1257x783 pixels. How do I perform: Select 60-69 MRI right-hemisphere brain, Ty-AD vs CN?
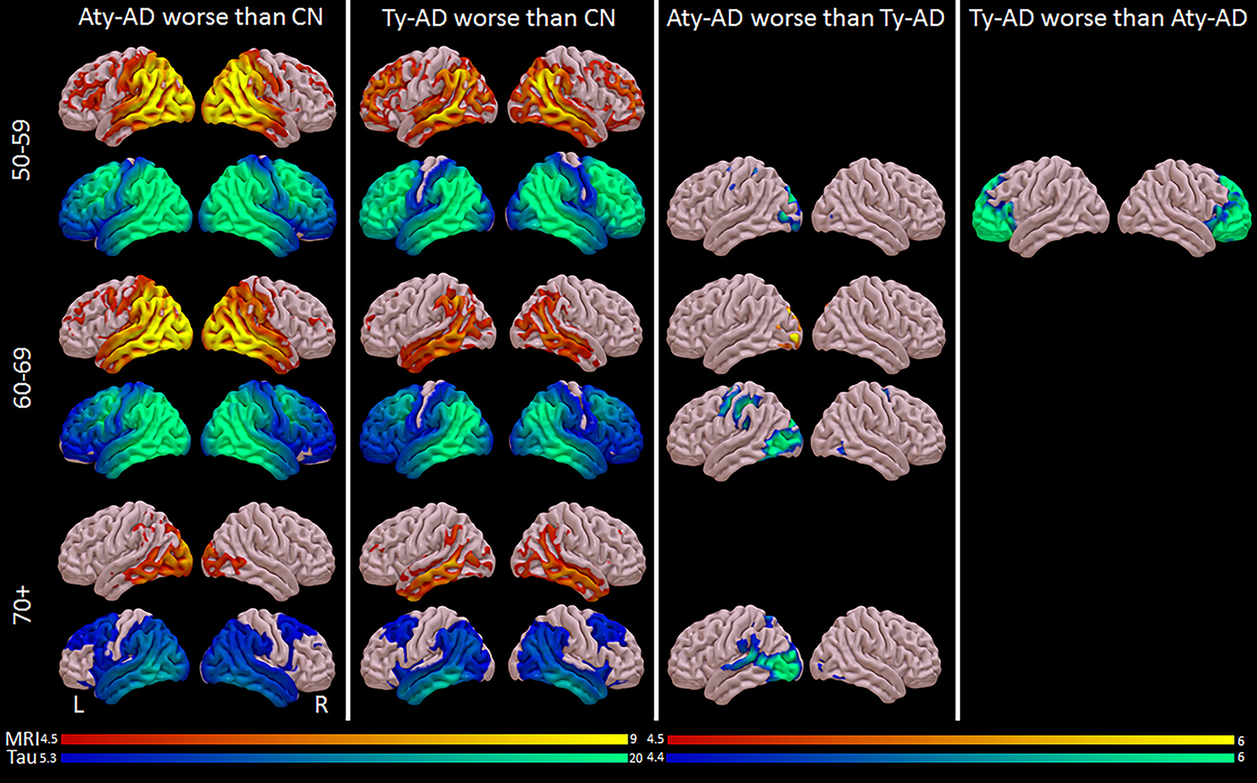point(576,323)
